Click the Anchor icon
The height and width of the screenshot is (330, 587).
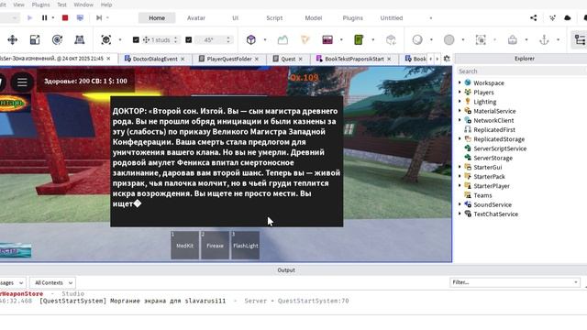544,39
